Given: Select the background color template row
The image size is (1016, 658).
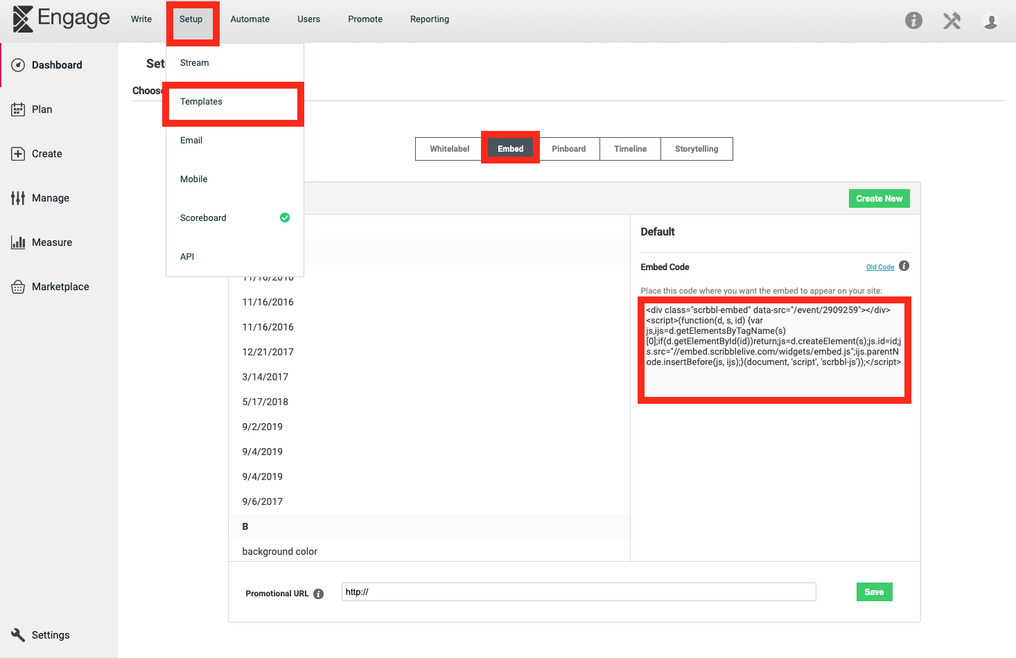Looking at the screenshot, I should coord(429,551).
